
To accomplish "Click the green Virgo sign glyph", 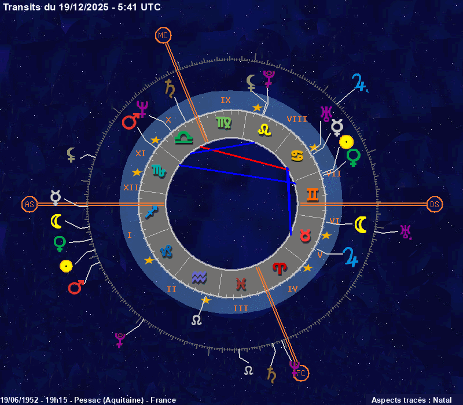I will coord(222,122).
